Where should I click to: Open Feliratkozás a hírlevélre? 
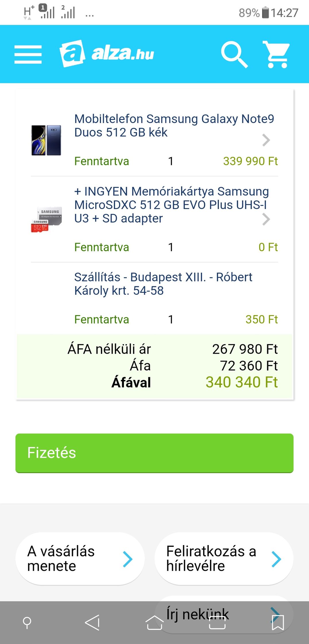(x=211, y=559)
